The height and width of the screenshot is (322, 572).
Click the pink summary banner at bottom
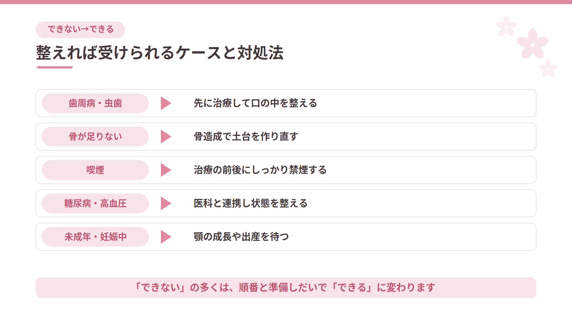[x=286, y=288]
